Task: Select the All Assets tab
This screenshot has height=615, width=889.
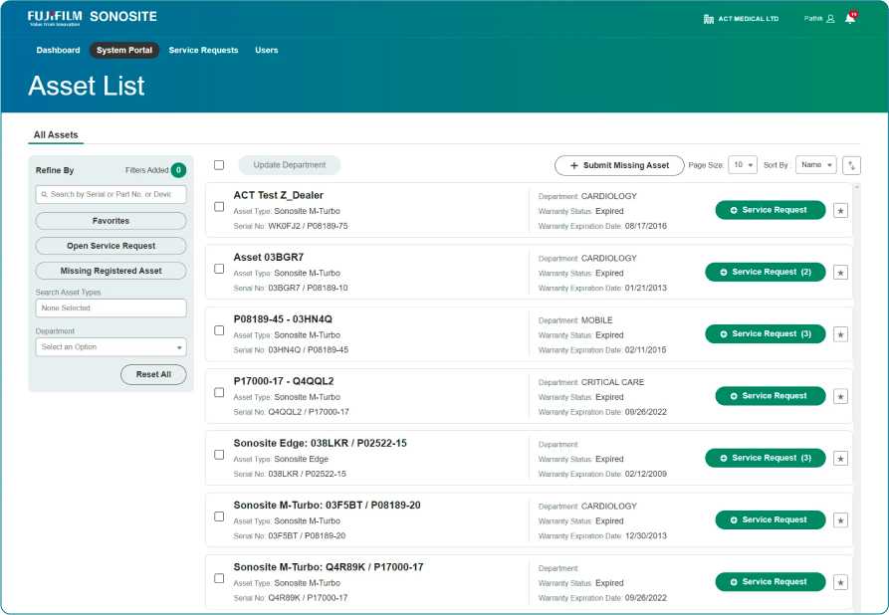Action: (x=56, y=135)
